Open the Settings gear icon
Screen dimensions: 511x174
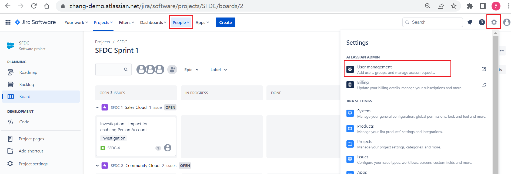494,22
